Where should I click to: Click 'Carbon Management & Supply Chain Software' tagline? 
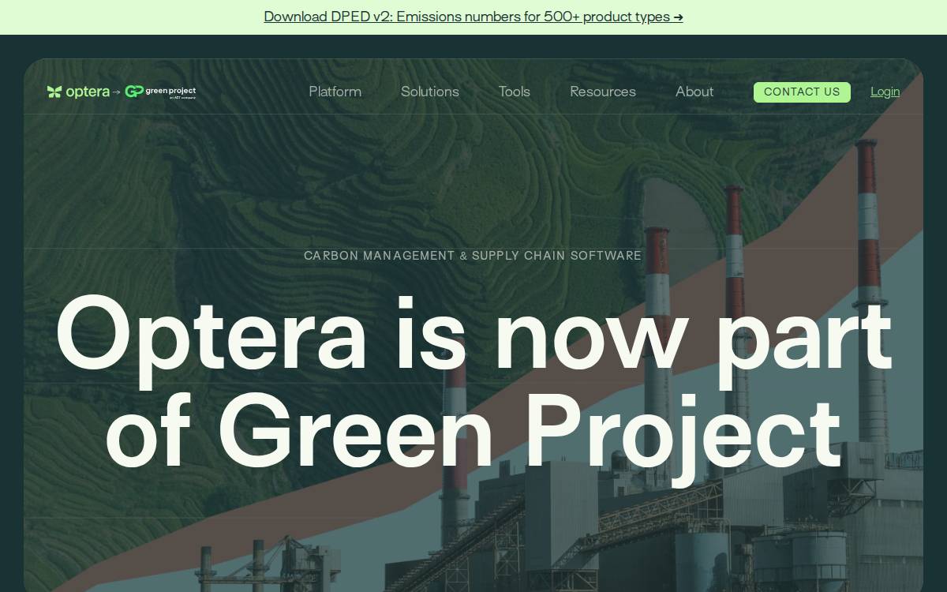click(x=473, y=256)
